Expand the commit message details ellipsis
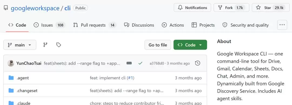 click(x=129, y=63)
